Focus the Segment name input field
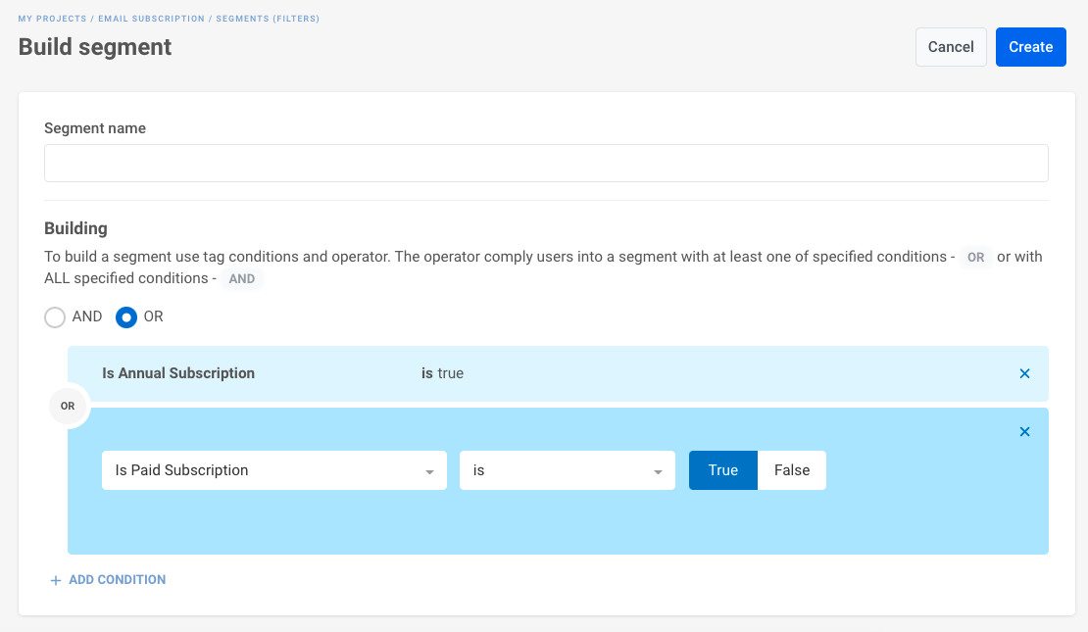The image size is (1088, 632). (546, 164)
